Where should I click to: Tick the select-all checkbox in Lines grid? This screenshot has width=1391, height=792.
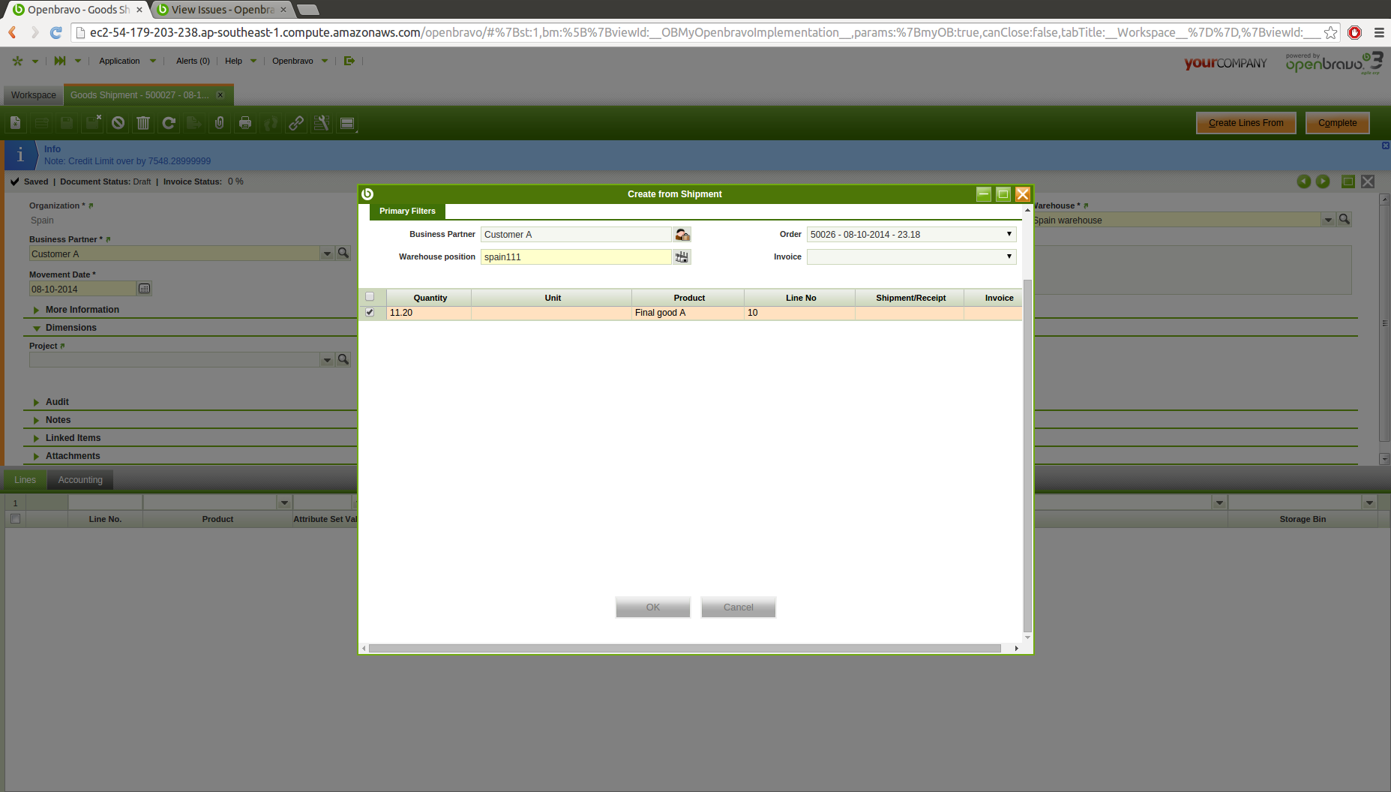tap(15, 519)
